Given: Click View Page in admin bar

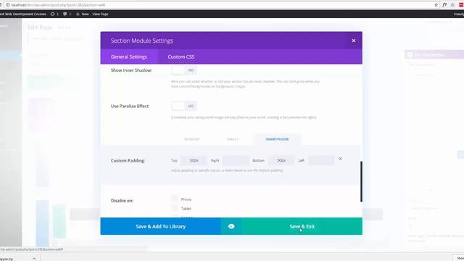Looking at the screenshot, I should tap(100, 14).
